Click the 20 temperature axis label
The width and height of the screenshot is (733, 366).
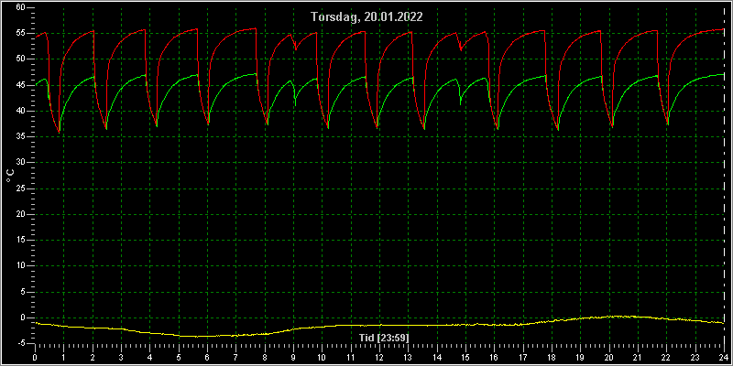tap(21, 214)
